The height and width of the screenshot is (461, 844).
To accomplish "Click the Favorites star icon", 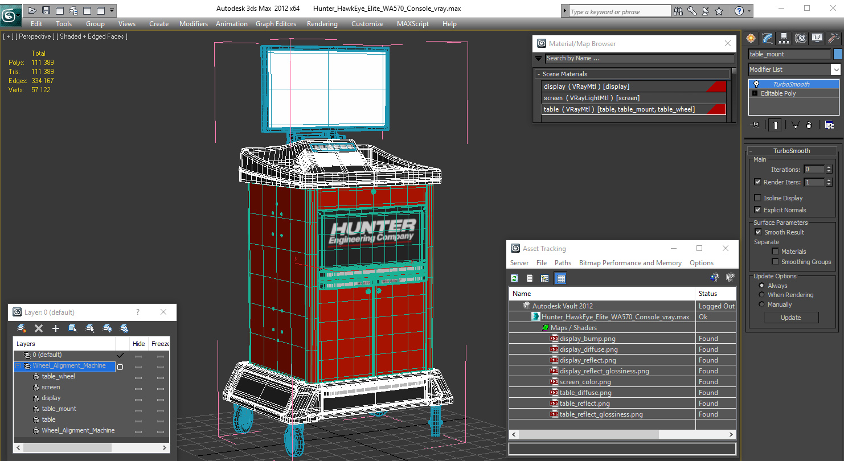I will pyautogui.click(x=719, y=11).
